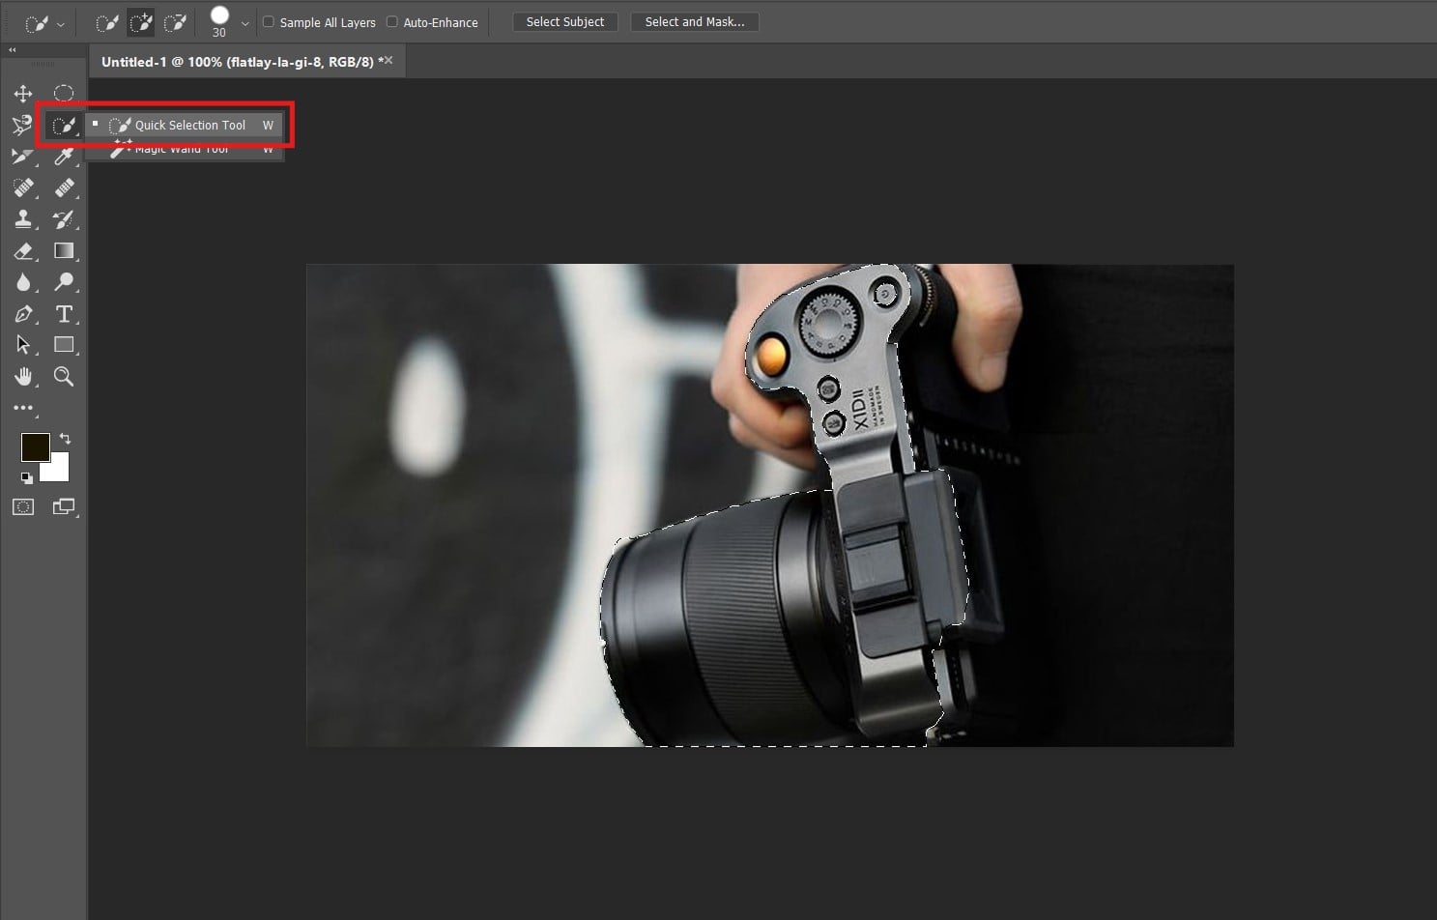Pick the Eyedropper tool

point(64,157)
